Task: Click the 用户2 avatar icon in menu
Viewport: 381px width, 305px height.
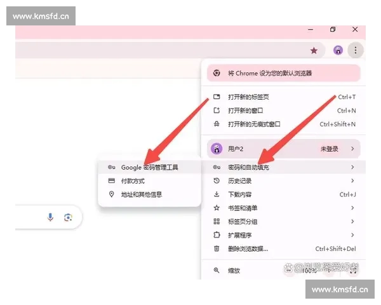Action: coord(217,149)
